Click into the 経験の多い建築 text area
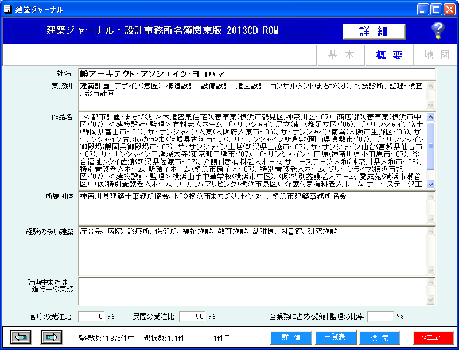Screen dimensions: 459x350 pos(252,251)
